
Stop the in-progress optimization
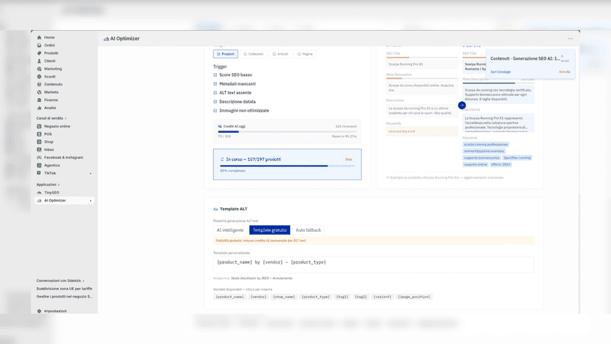pos(348,159)
